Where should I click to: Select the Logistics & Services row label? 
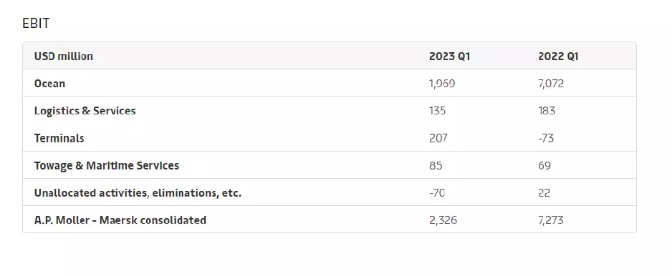[x=85, y=111]
